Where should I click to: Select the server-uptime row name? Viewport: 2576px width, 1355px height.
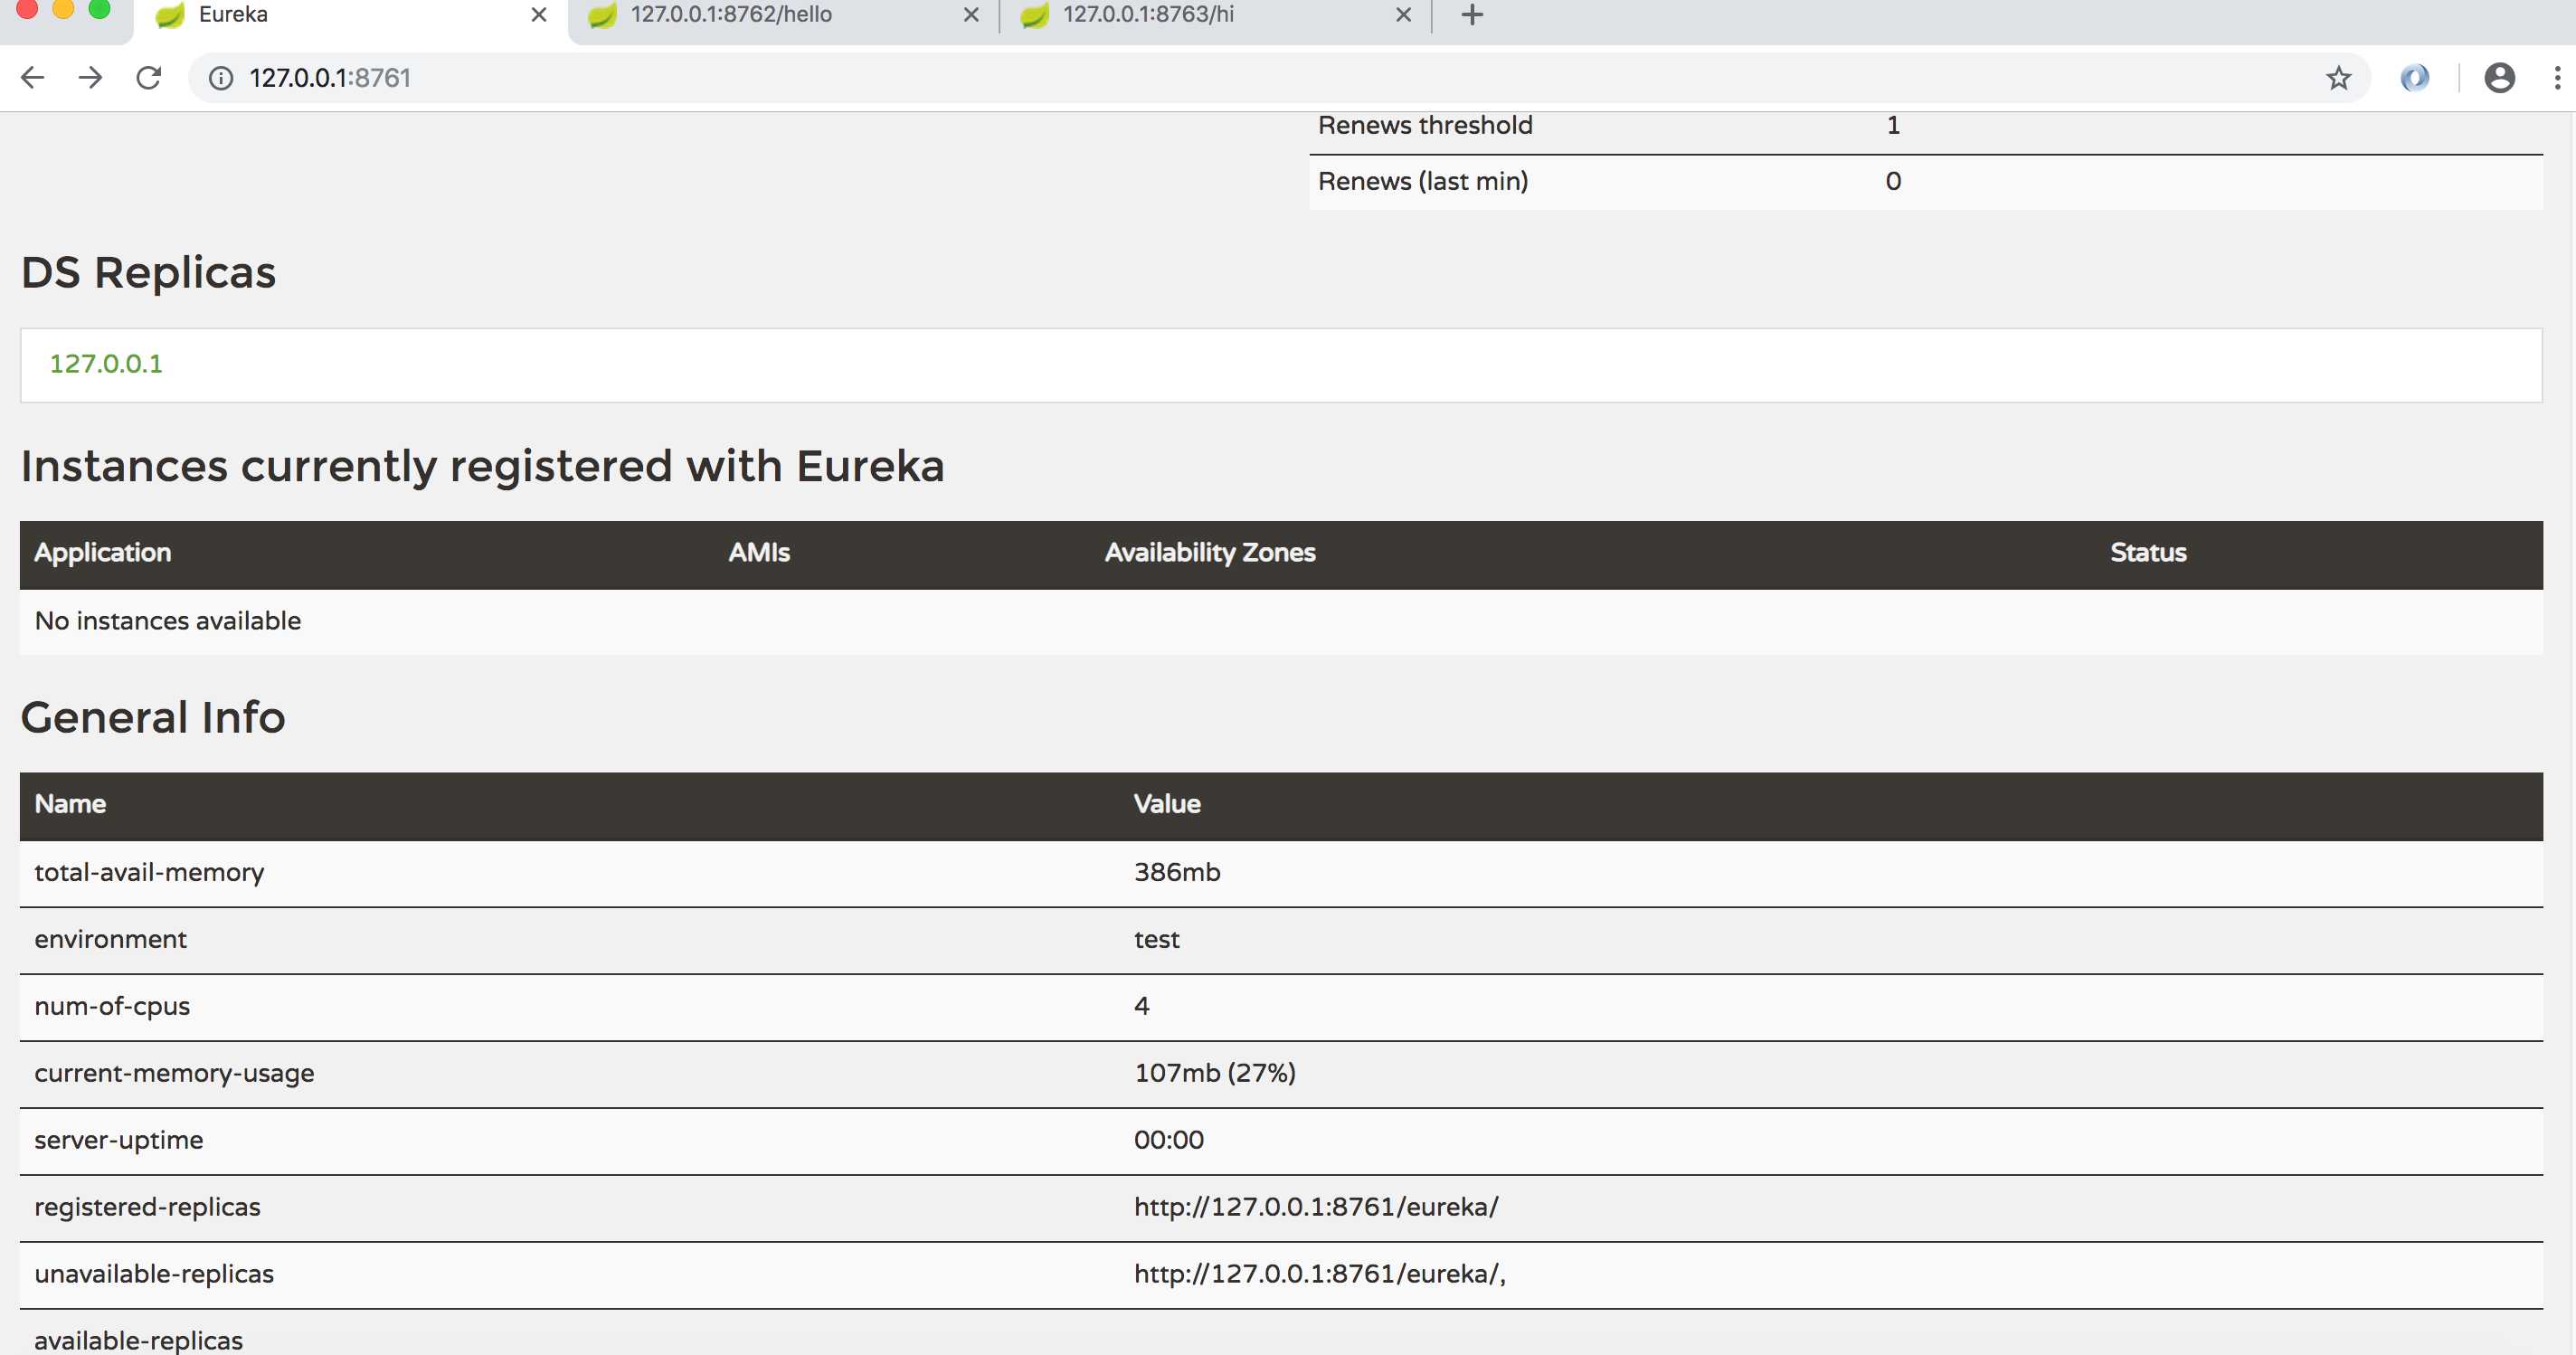tap(118, 1141)
